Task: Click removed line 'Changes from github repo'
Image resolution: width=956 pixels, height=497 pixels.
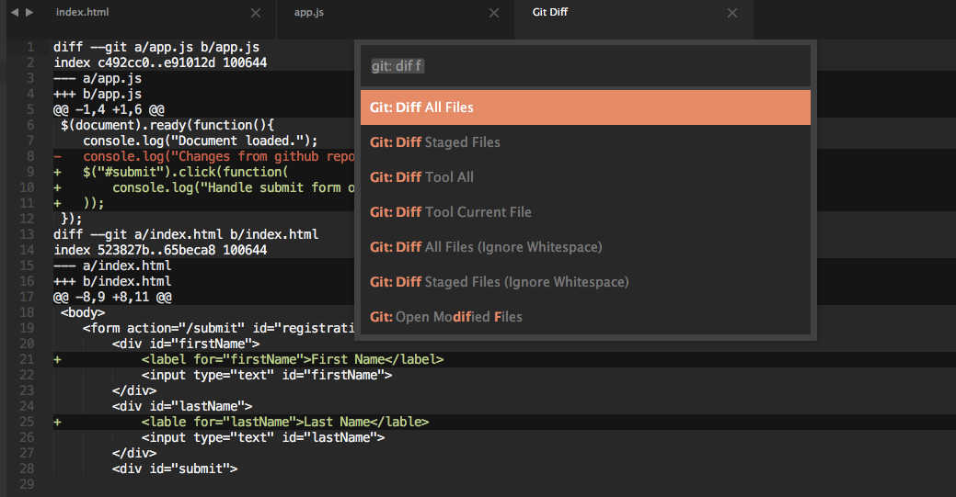Action: tap(204, 156)
